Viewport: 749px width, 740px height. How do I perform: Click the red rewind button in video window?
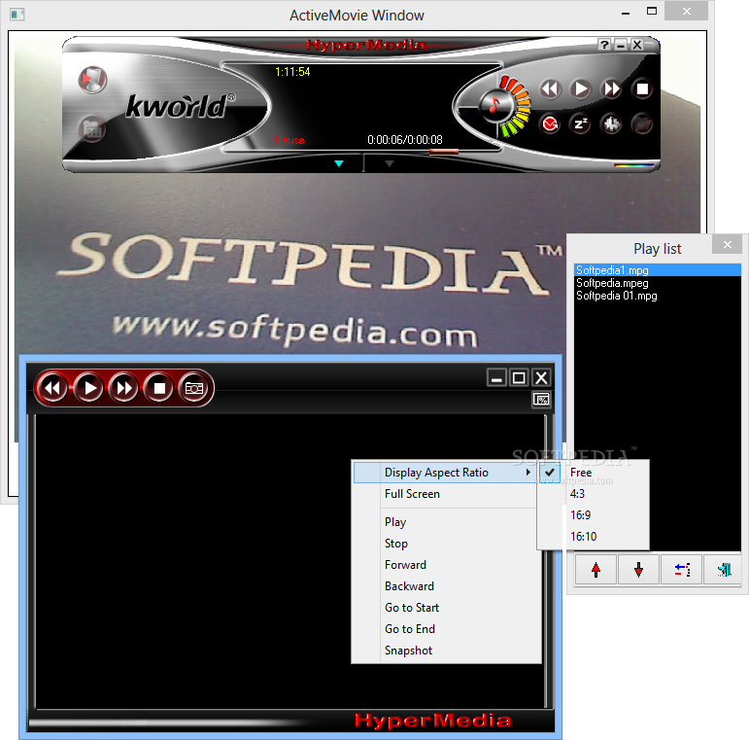[53, 388]
